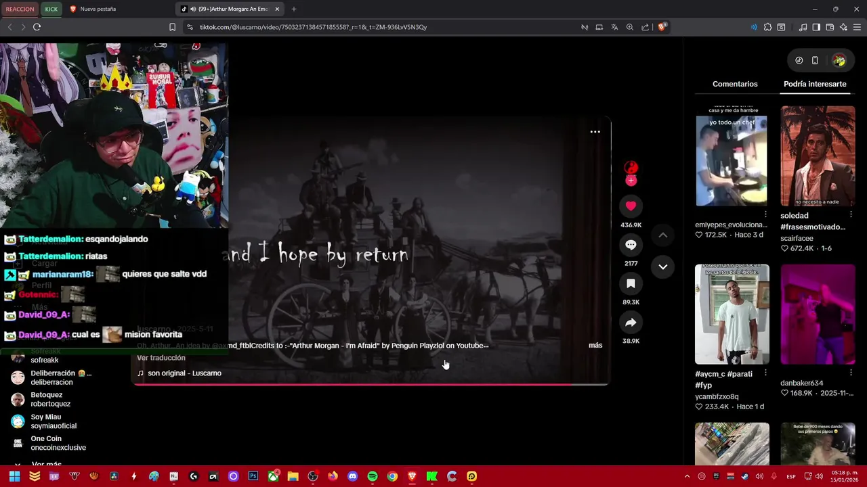
Task: Open the '#aycm_c #parati' video thumbnail
Action: point(732,314)
